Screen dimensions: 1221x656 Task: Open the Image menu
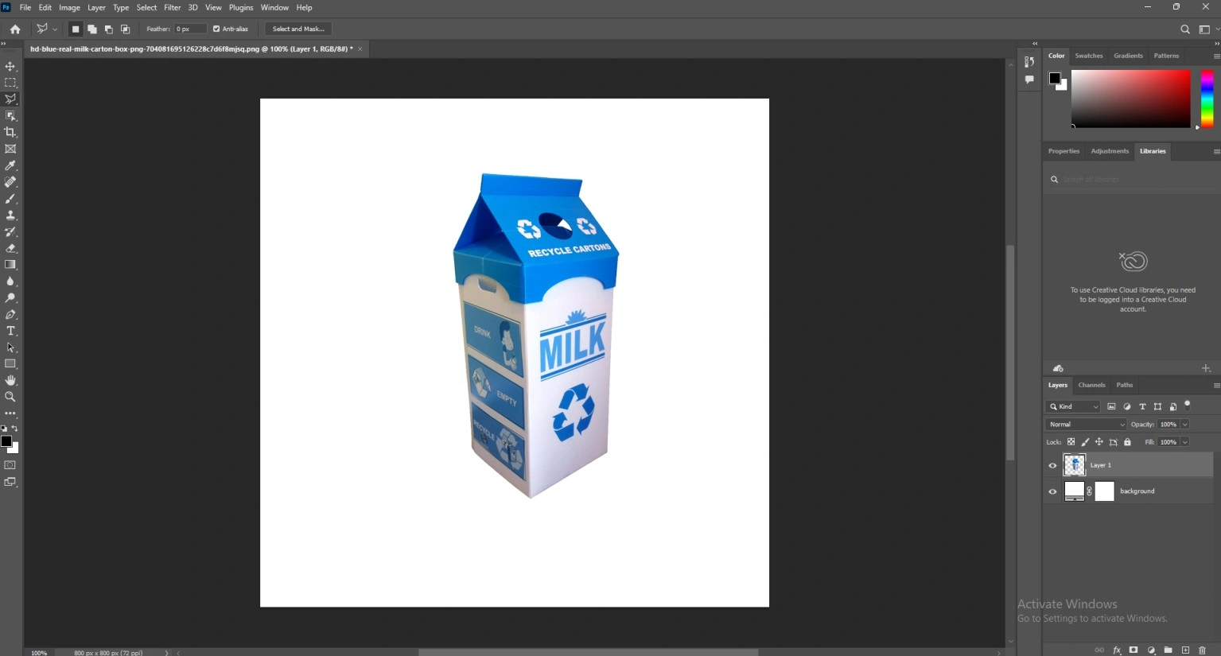click(x=69, y=7)
